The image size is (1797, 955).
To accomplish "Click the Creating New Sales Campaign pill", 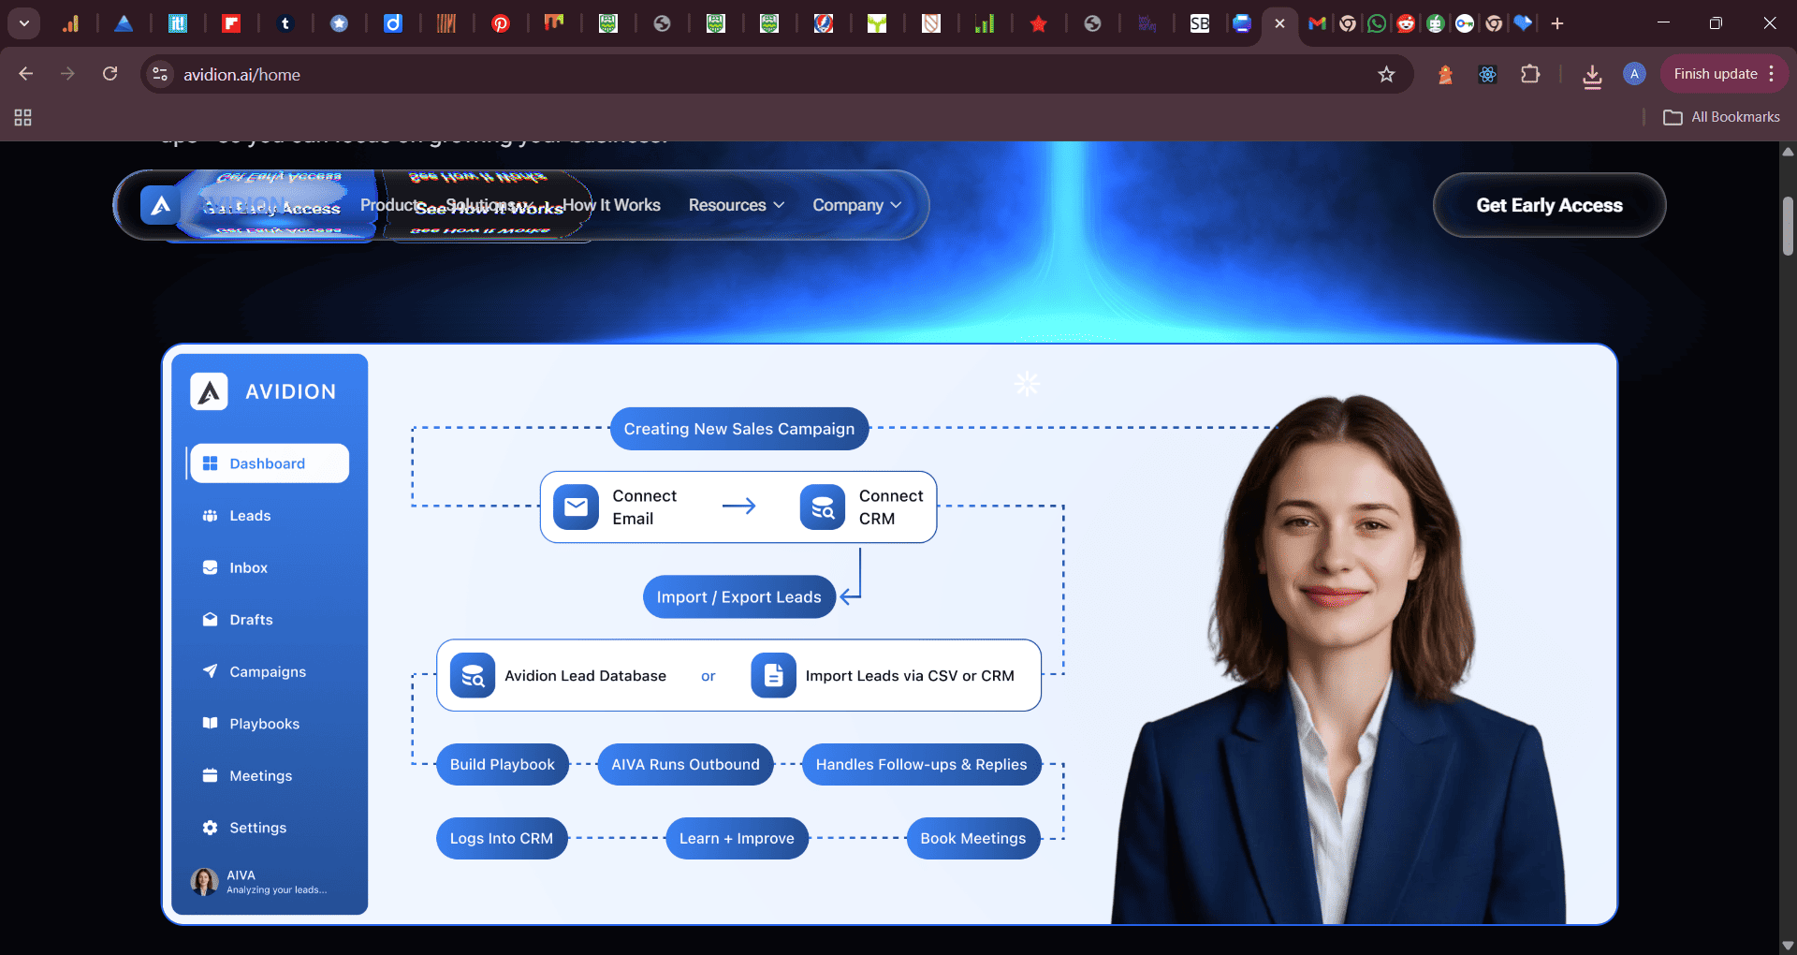I will (x=738, y=429).
